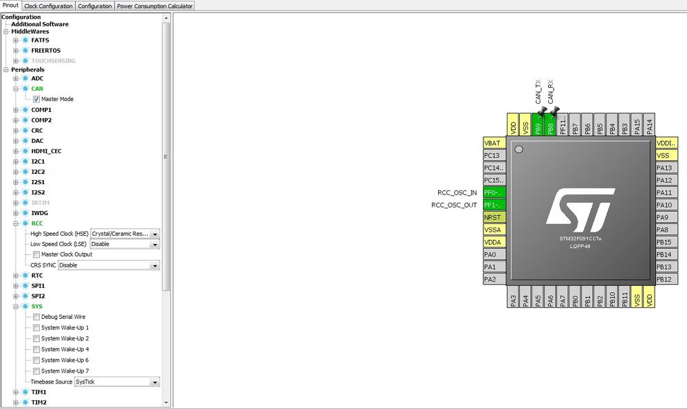687x409 pixels.
Task: Click the IWDG gear icon
Action: [25, 213]
